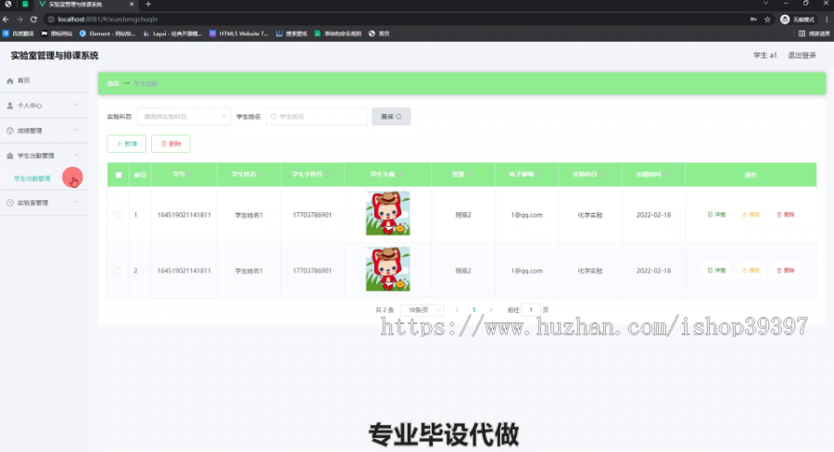Expand the 实验室管理 sidebar menu
This screenshot has height=452, width=834.
[44, 203]
